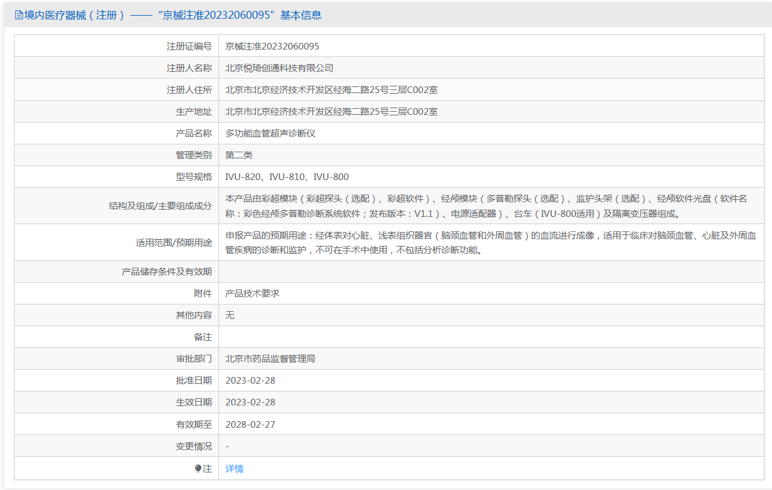Click the 其他内容 value 无

[x=230, y=315]
